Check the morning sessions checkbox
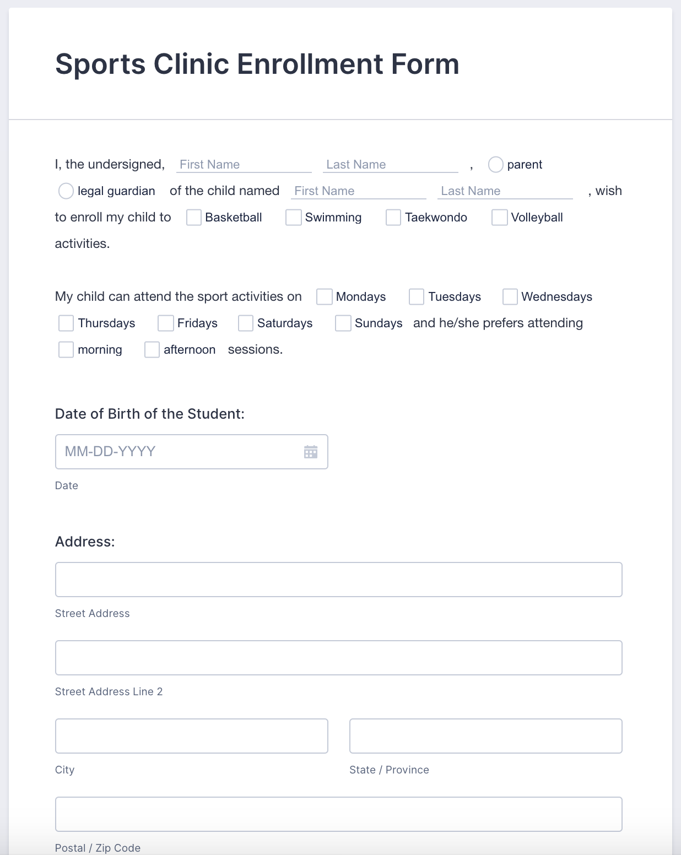Viewport: 681px width, 855px height. point(66,349)
